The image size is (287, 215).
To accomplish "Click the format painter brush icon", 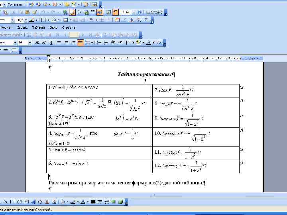I will [34, 12].
